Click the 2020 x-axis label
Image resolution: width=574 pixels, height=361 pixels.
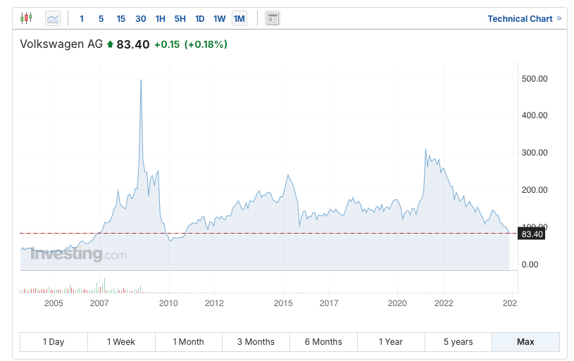(397, 303)
